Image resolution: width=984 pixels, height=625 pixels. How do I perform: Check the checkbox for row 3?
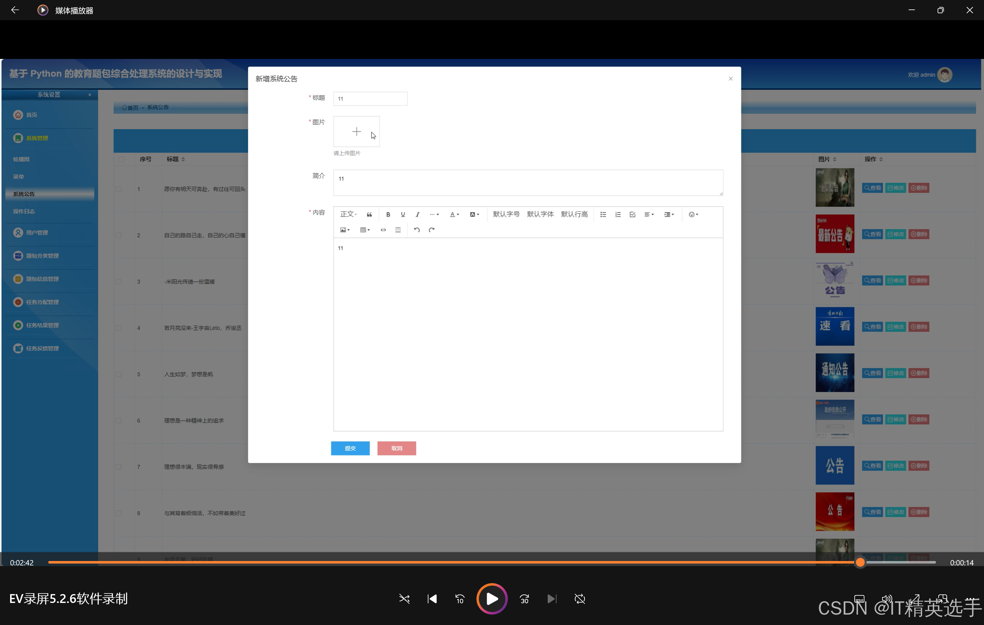coord(119,282)
